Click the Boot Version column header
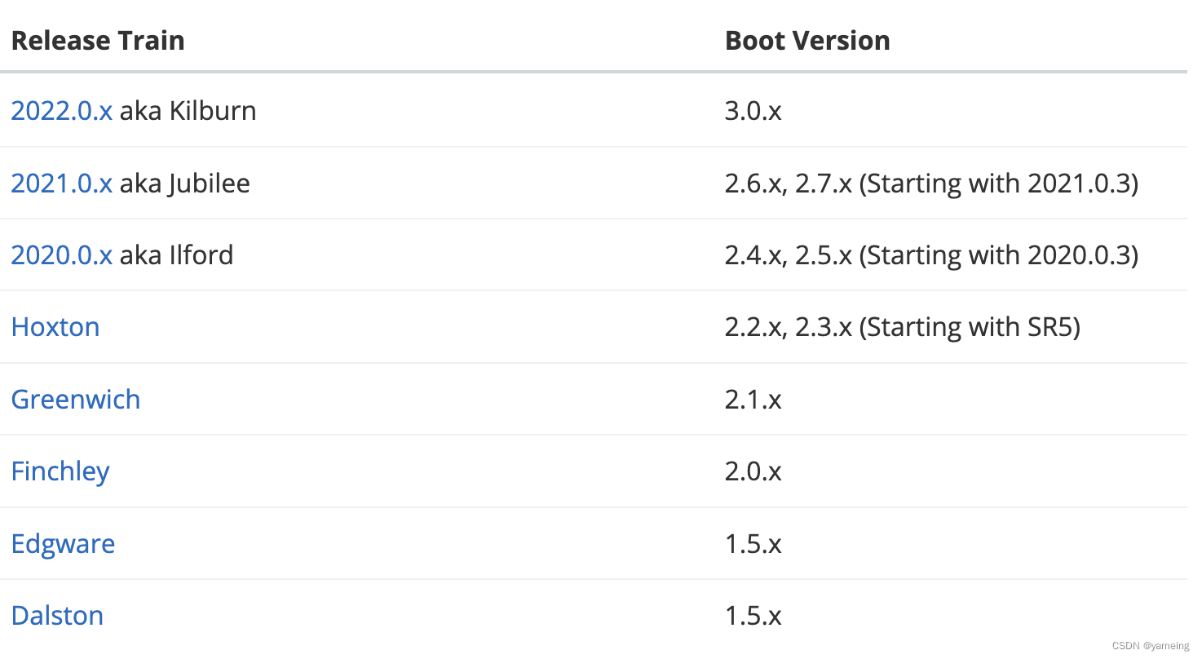 tap(807, 41)
